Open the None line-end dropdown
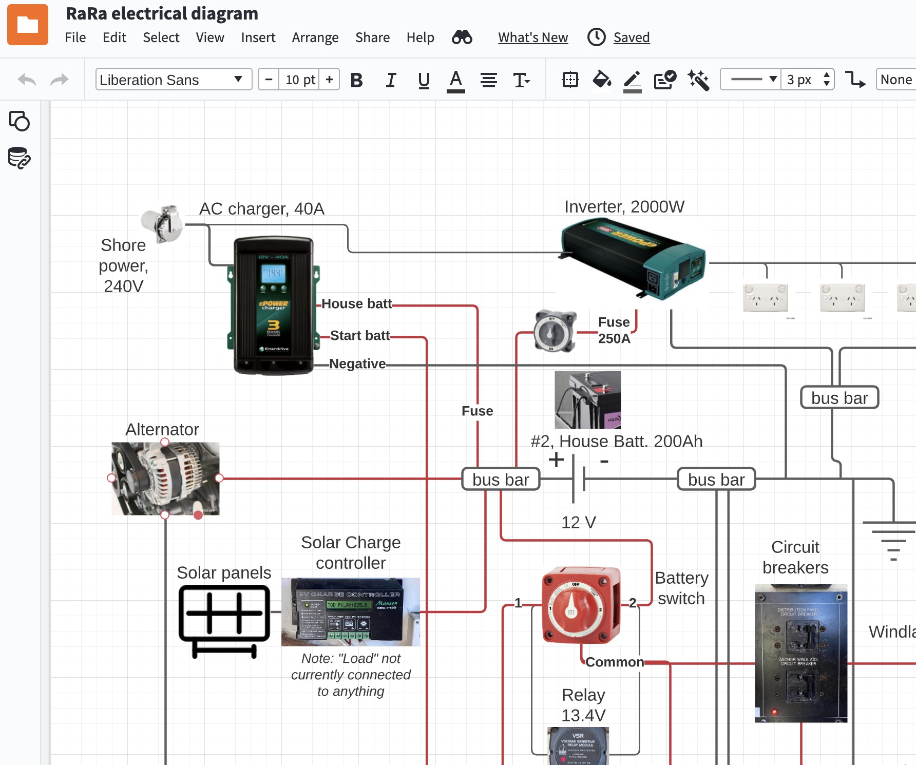Screen dimensions: 916x765 pos(896,80)
